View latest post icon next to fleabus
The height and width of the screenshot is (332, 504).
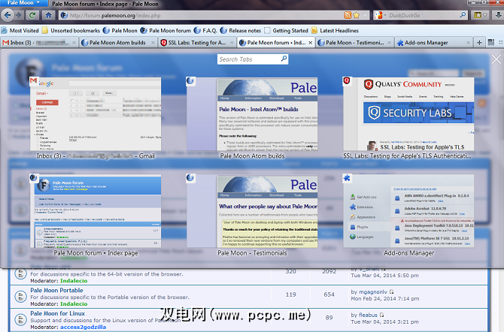tap(381, 315)
